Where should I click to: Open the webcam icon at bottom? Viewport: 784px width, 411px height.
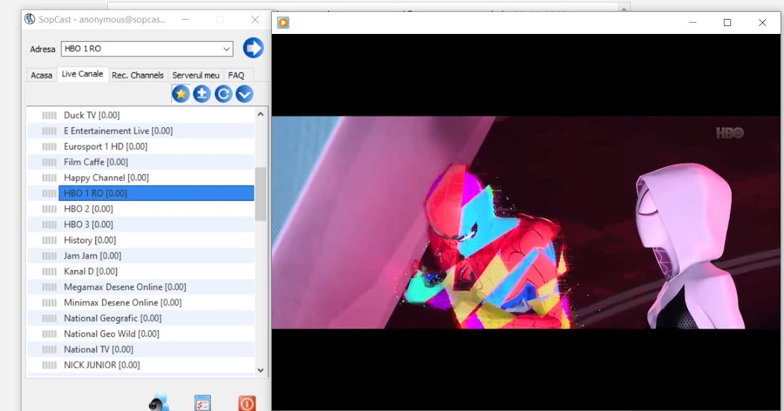[x=159, y=402]
